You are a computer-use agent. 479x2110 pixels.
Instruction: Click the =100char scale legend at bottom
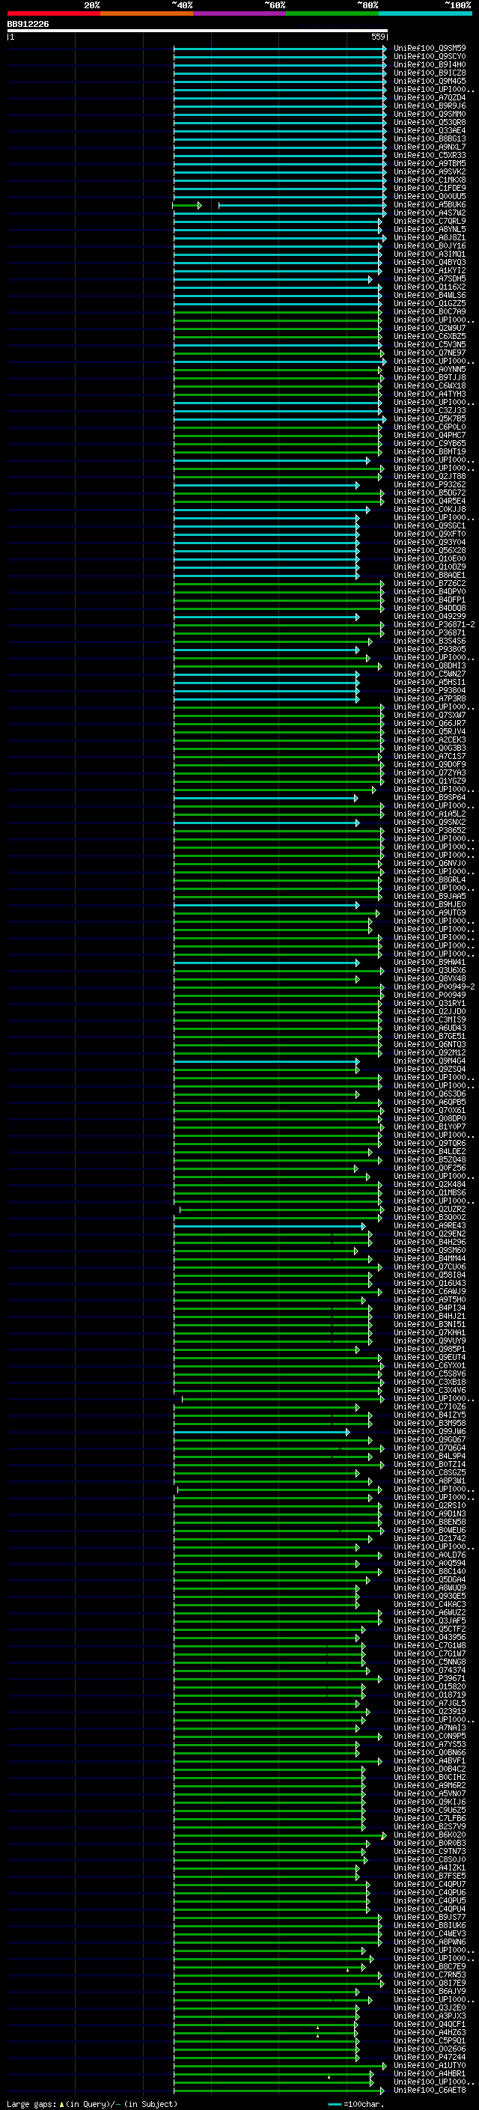357,2104
